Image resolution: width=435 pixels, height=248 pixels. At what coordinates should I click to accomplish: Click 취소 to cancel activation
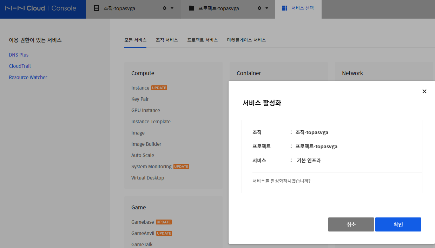click(x=351, y=224)
